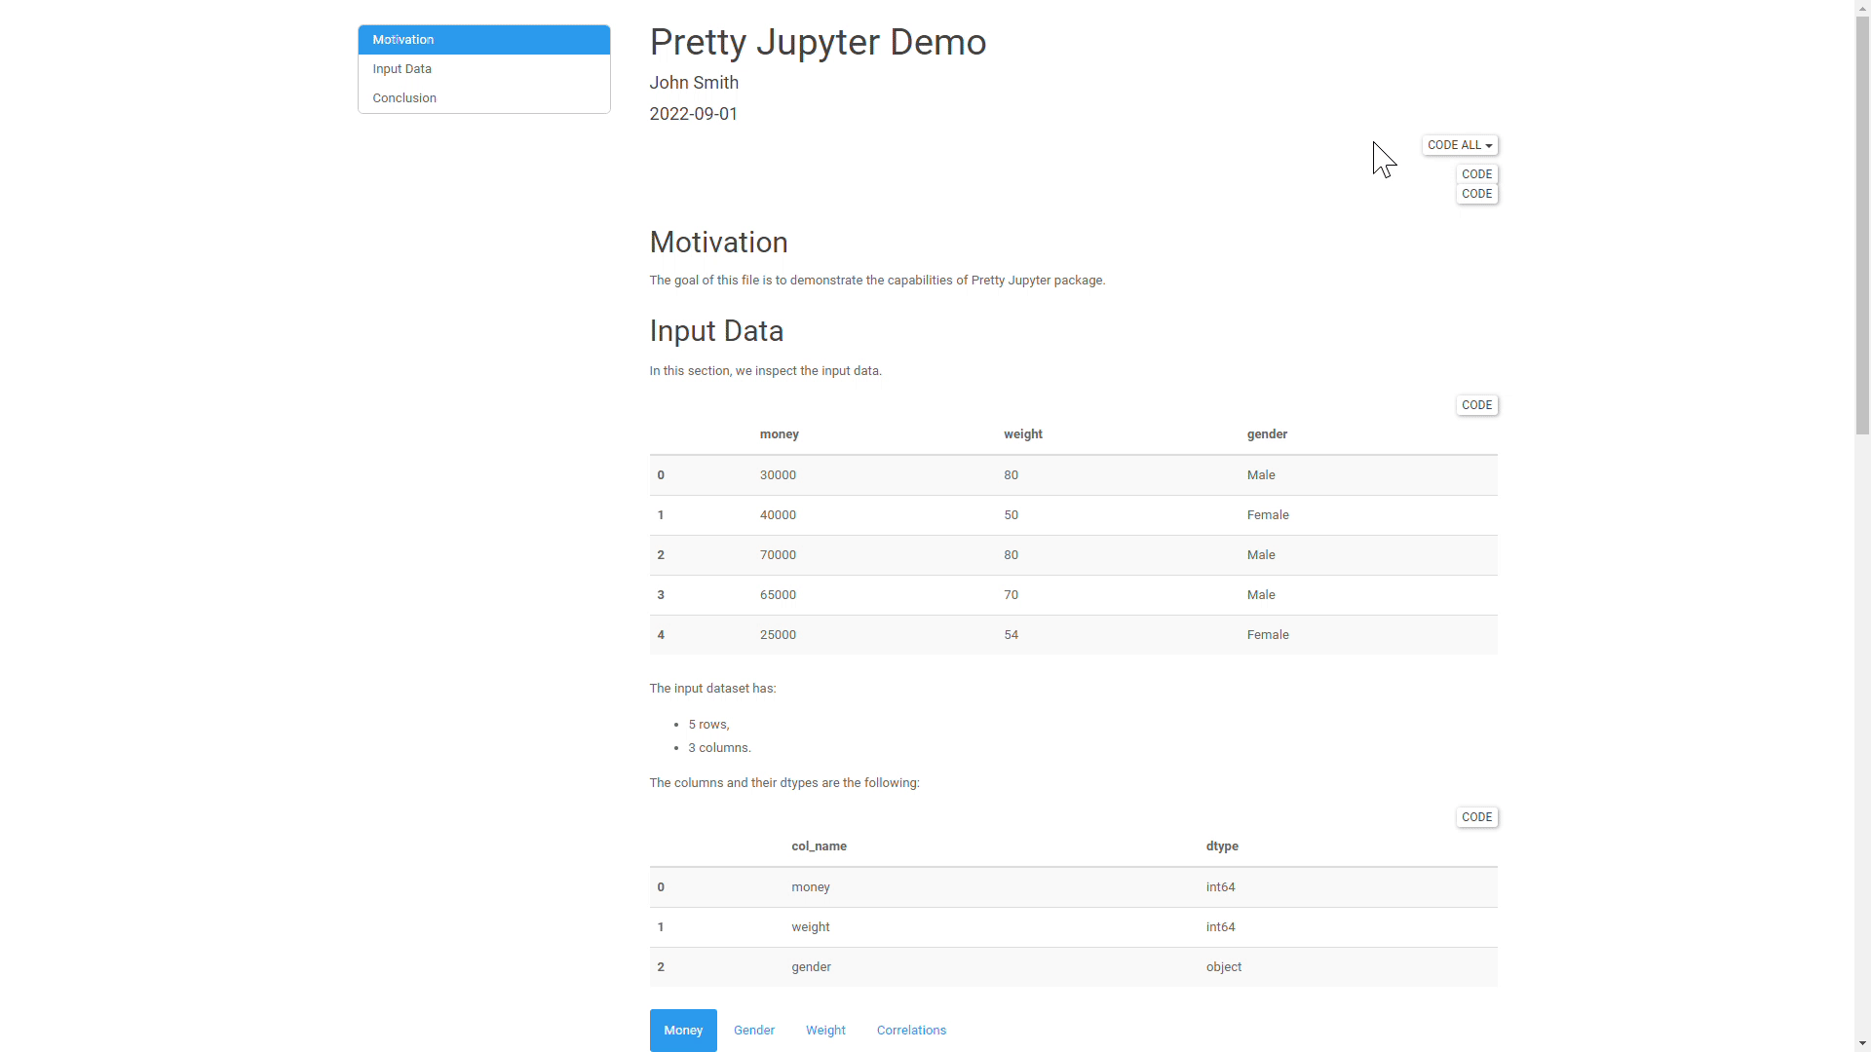Switch to the Money tab
Screen dimensions: 1871x1052
click(x=682, y=1030)
